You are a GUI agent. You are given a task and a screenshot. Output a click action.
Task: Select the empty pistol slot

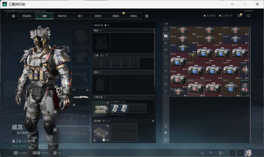click(x=81, y=77)
